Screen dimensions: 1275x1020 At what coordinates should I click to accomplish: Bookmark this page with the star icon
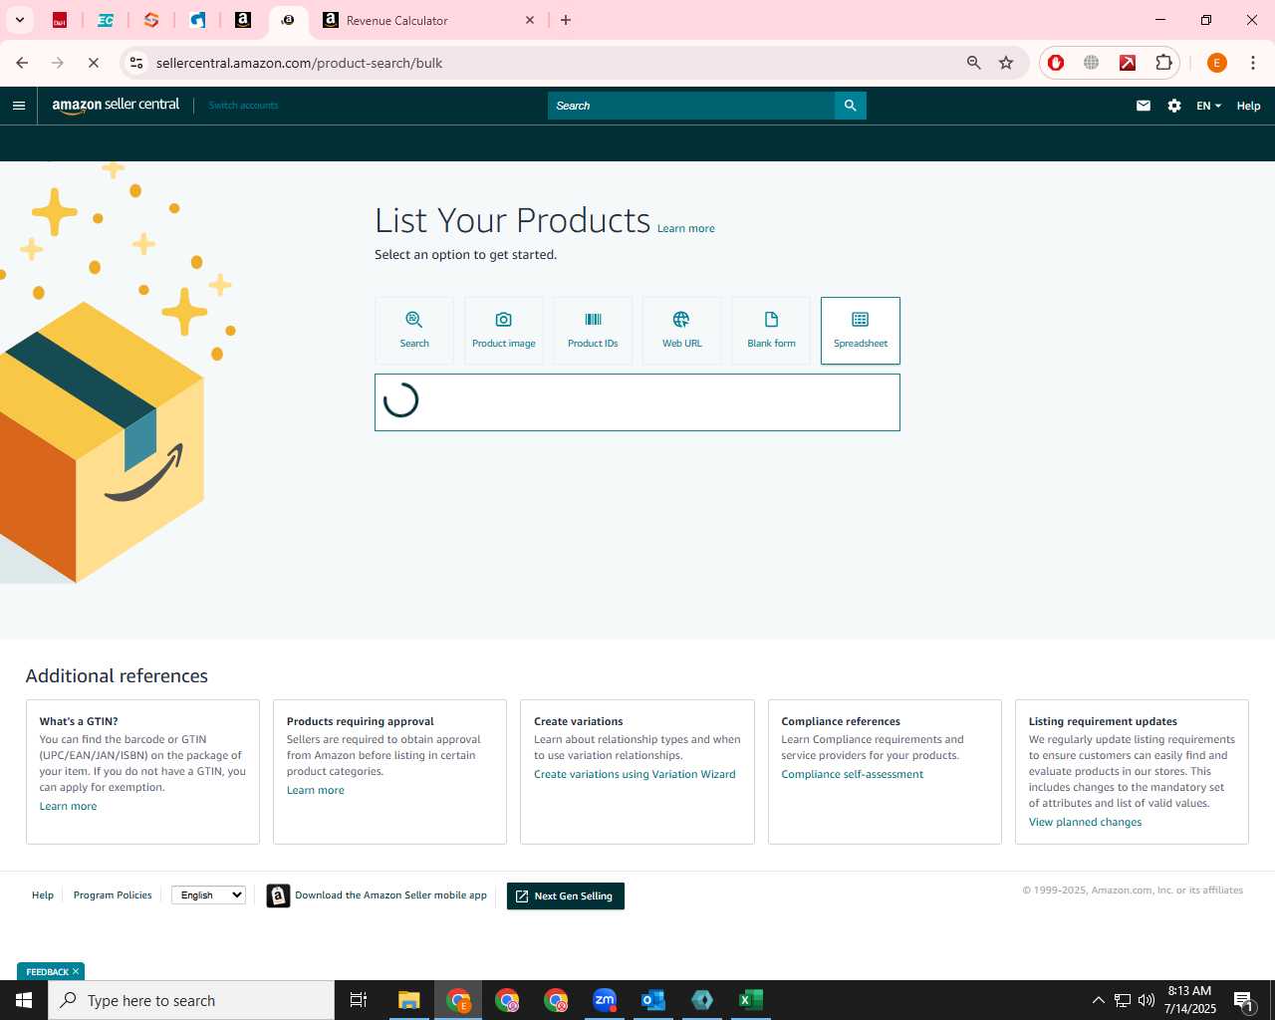1006,63
